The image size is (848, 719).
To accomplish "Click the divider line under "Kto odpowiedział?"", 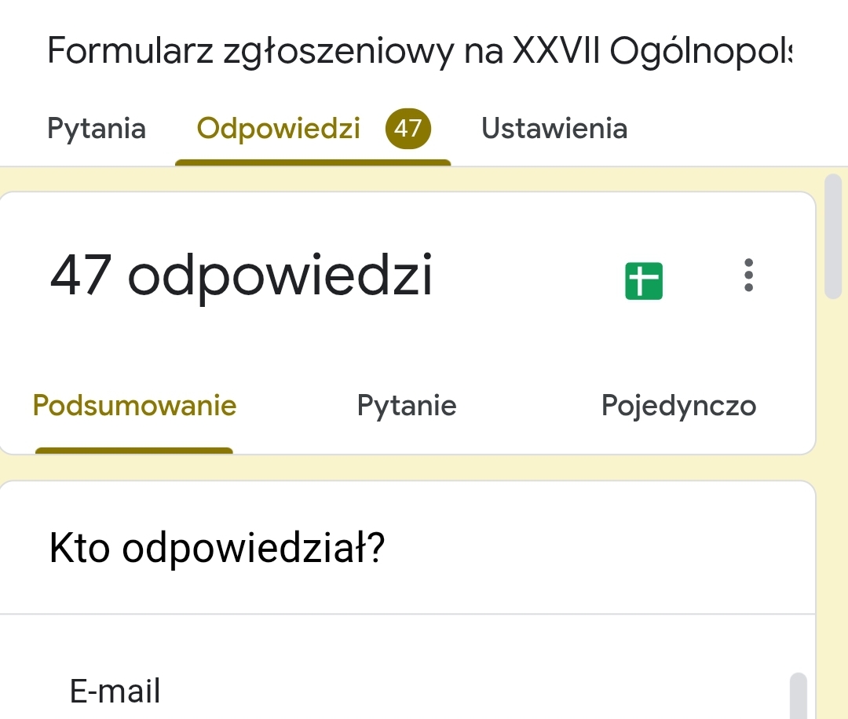I will 408,614.
